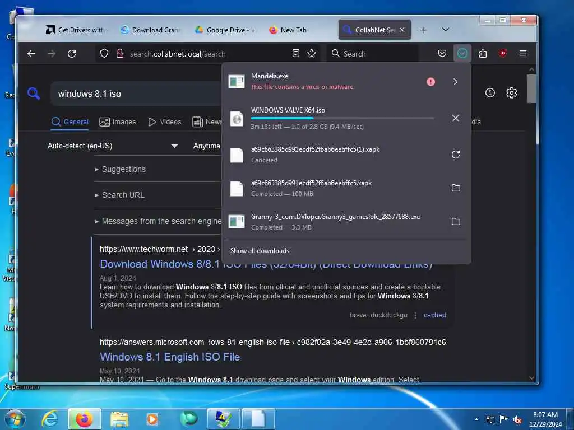The height and width of the screenshot is (430, 574).
Task: Expand the Suggestions section
Action: coord(120,169)
